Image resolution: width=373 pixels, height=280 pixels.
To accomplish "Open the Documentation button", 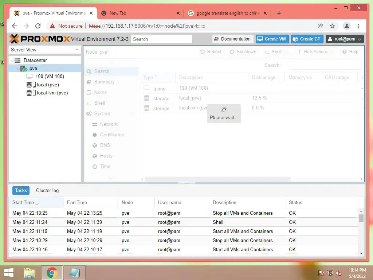I will (x=232, y=39).
